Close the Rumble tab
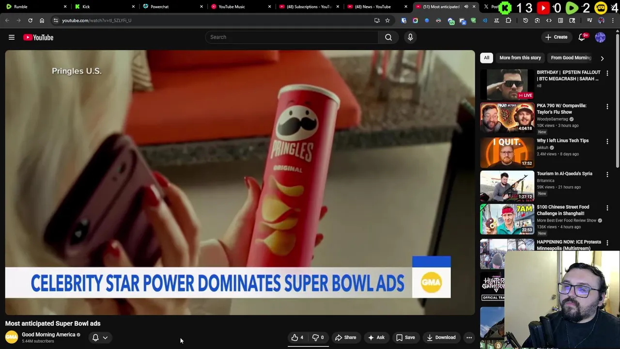This screenshot has width=620, height=349. (65, 7)
